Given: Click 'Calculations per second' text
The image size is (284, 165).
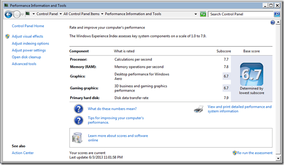Looking at the screenshot, I should pos(133,59).
